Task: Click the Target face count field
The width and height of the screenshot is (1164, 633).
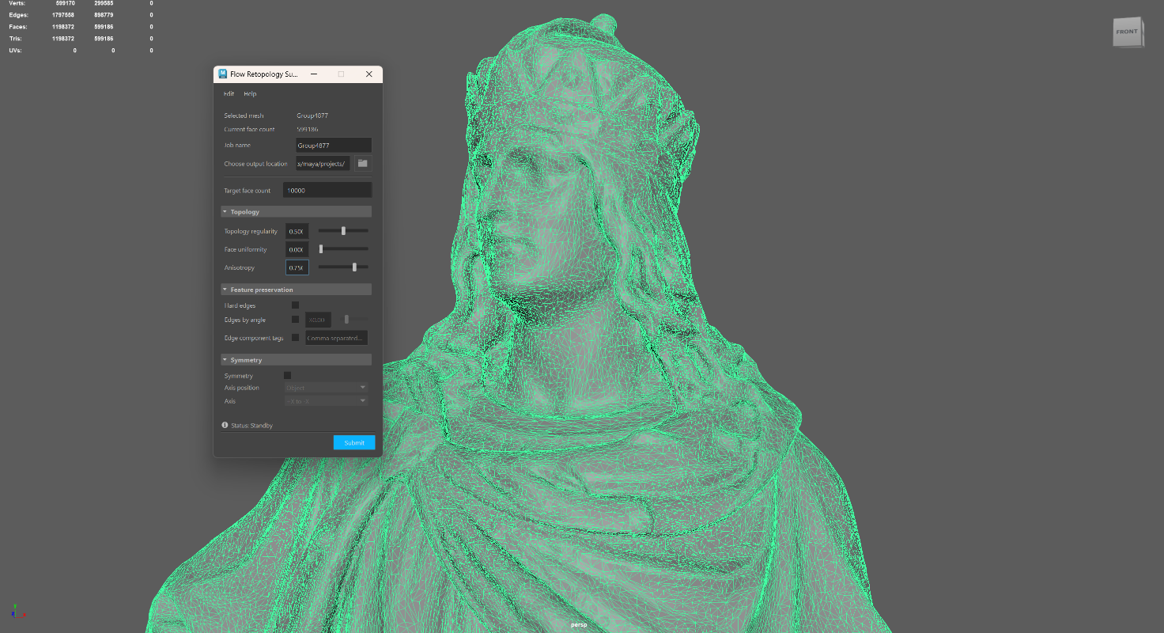Action: (x=328, y=191)
